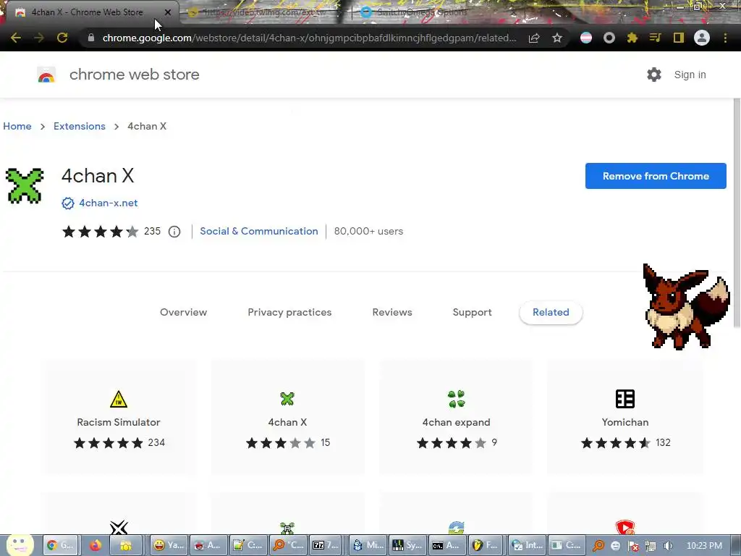Click the address bar URL

(x=309, y=38)
